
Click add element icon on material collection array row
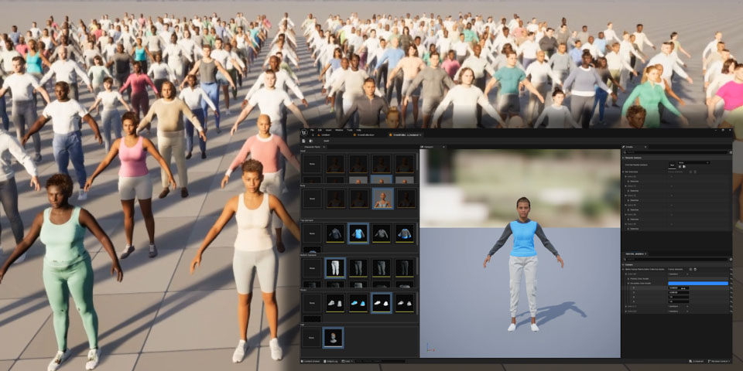(x=690, y=269)
